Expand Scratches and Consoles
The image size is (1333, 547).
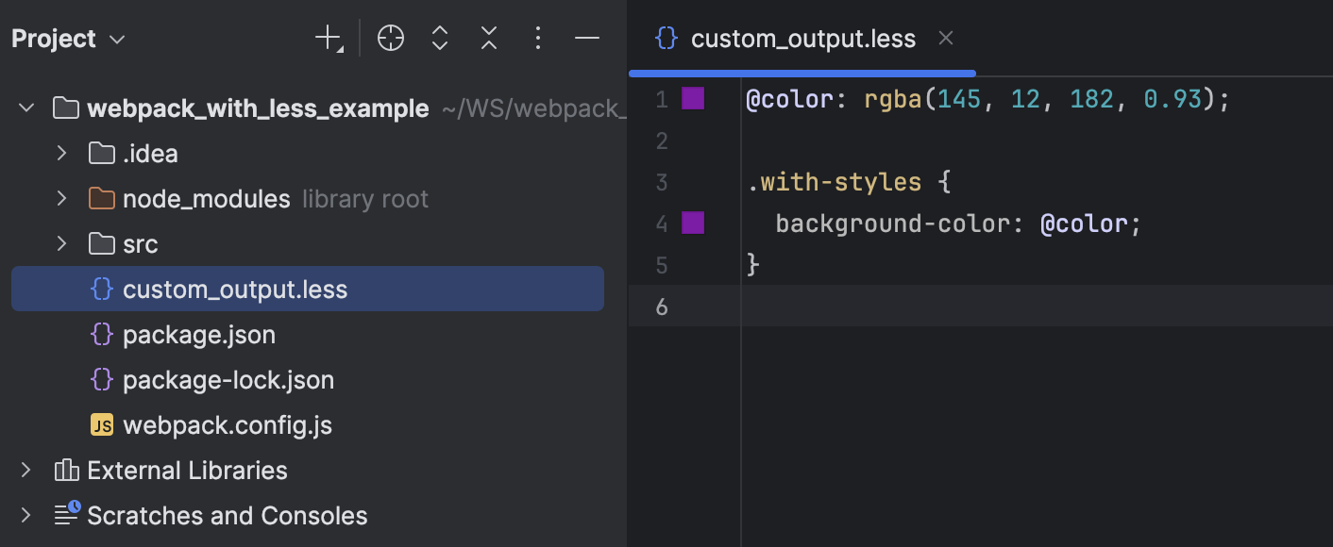click(25, 515)
